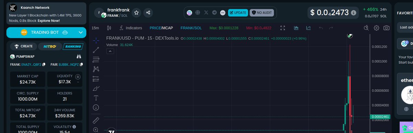Toggle FRANK/SOL price denomination

tap(191, 28)
